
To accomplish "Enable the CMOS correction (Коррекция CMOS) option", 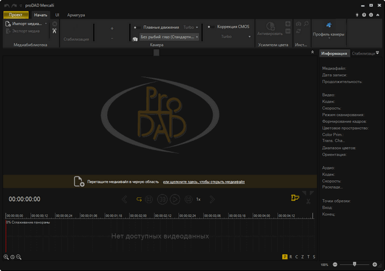I will tap(210, 27).
